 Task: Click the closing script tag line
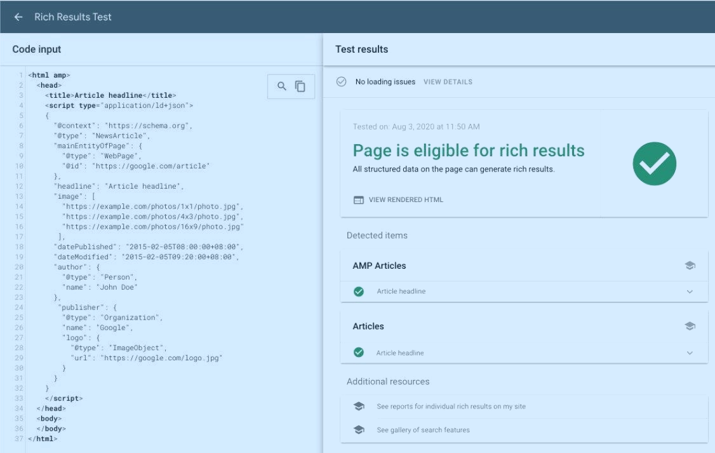click(64, 398)
